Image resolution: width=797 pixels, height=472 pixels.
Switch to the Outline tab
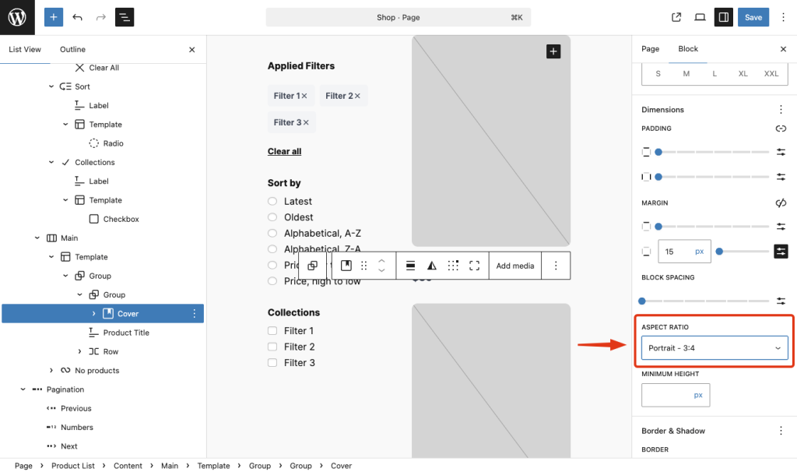72,49
